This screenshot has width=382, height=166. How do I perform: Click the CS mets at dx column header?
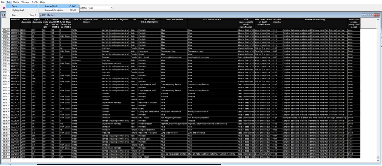pyautogui.click(x=46, y=23)
